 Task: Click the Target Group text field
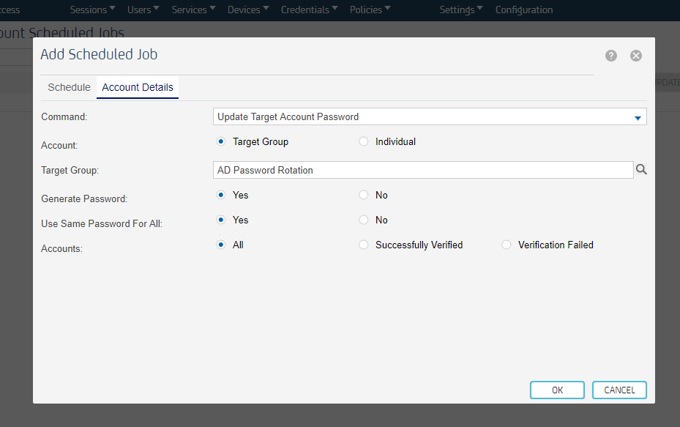tap(422, 170)
